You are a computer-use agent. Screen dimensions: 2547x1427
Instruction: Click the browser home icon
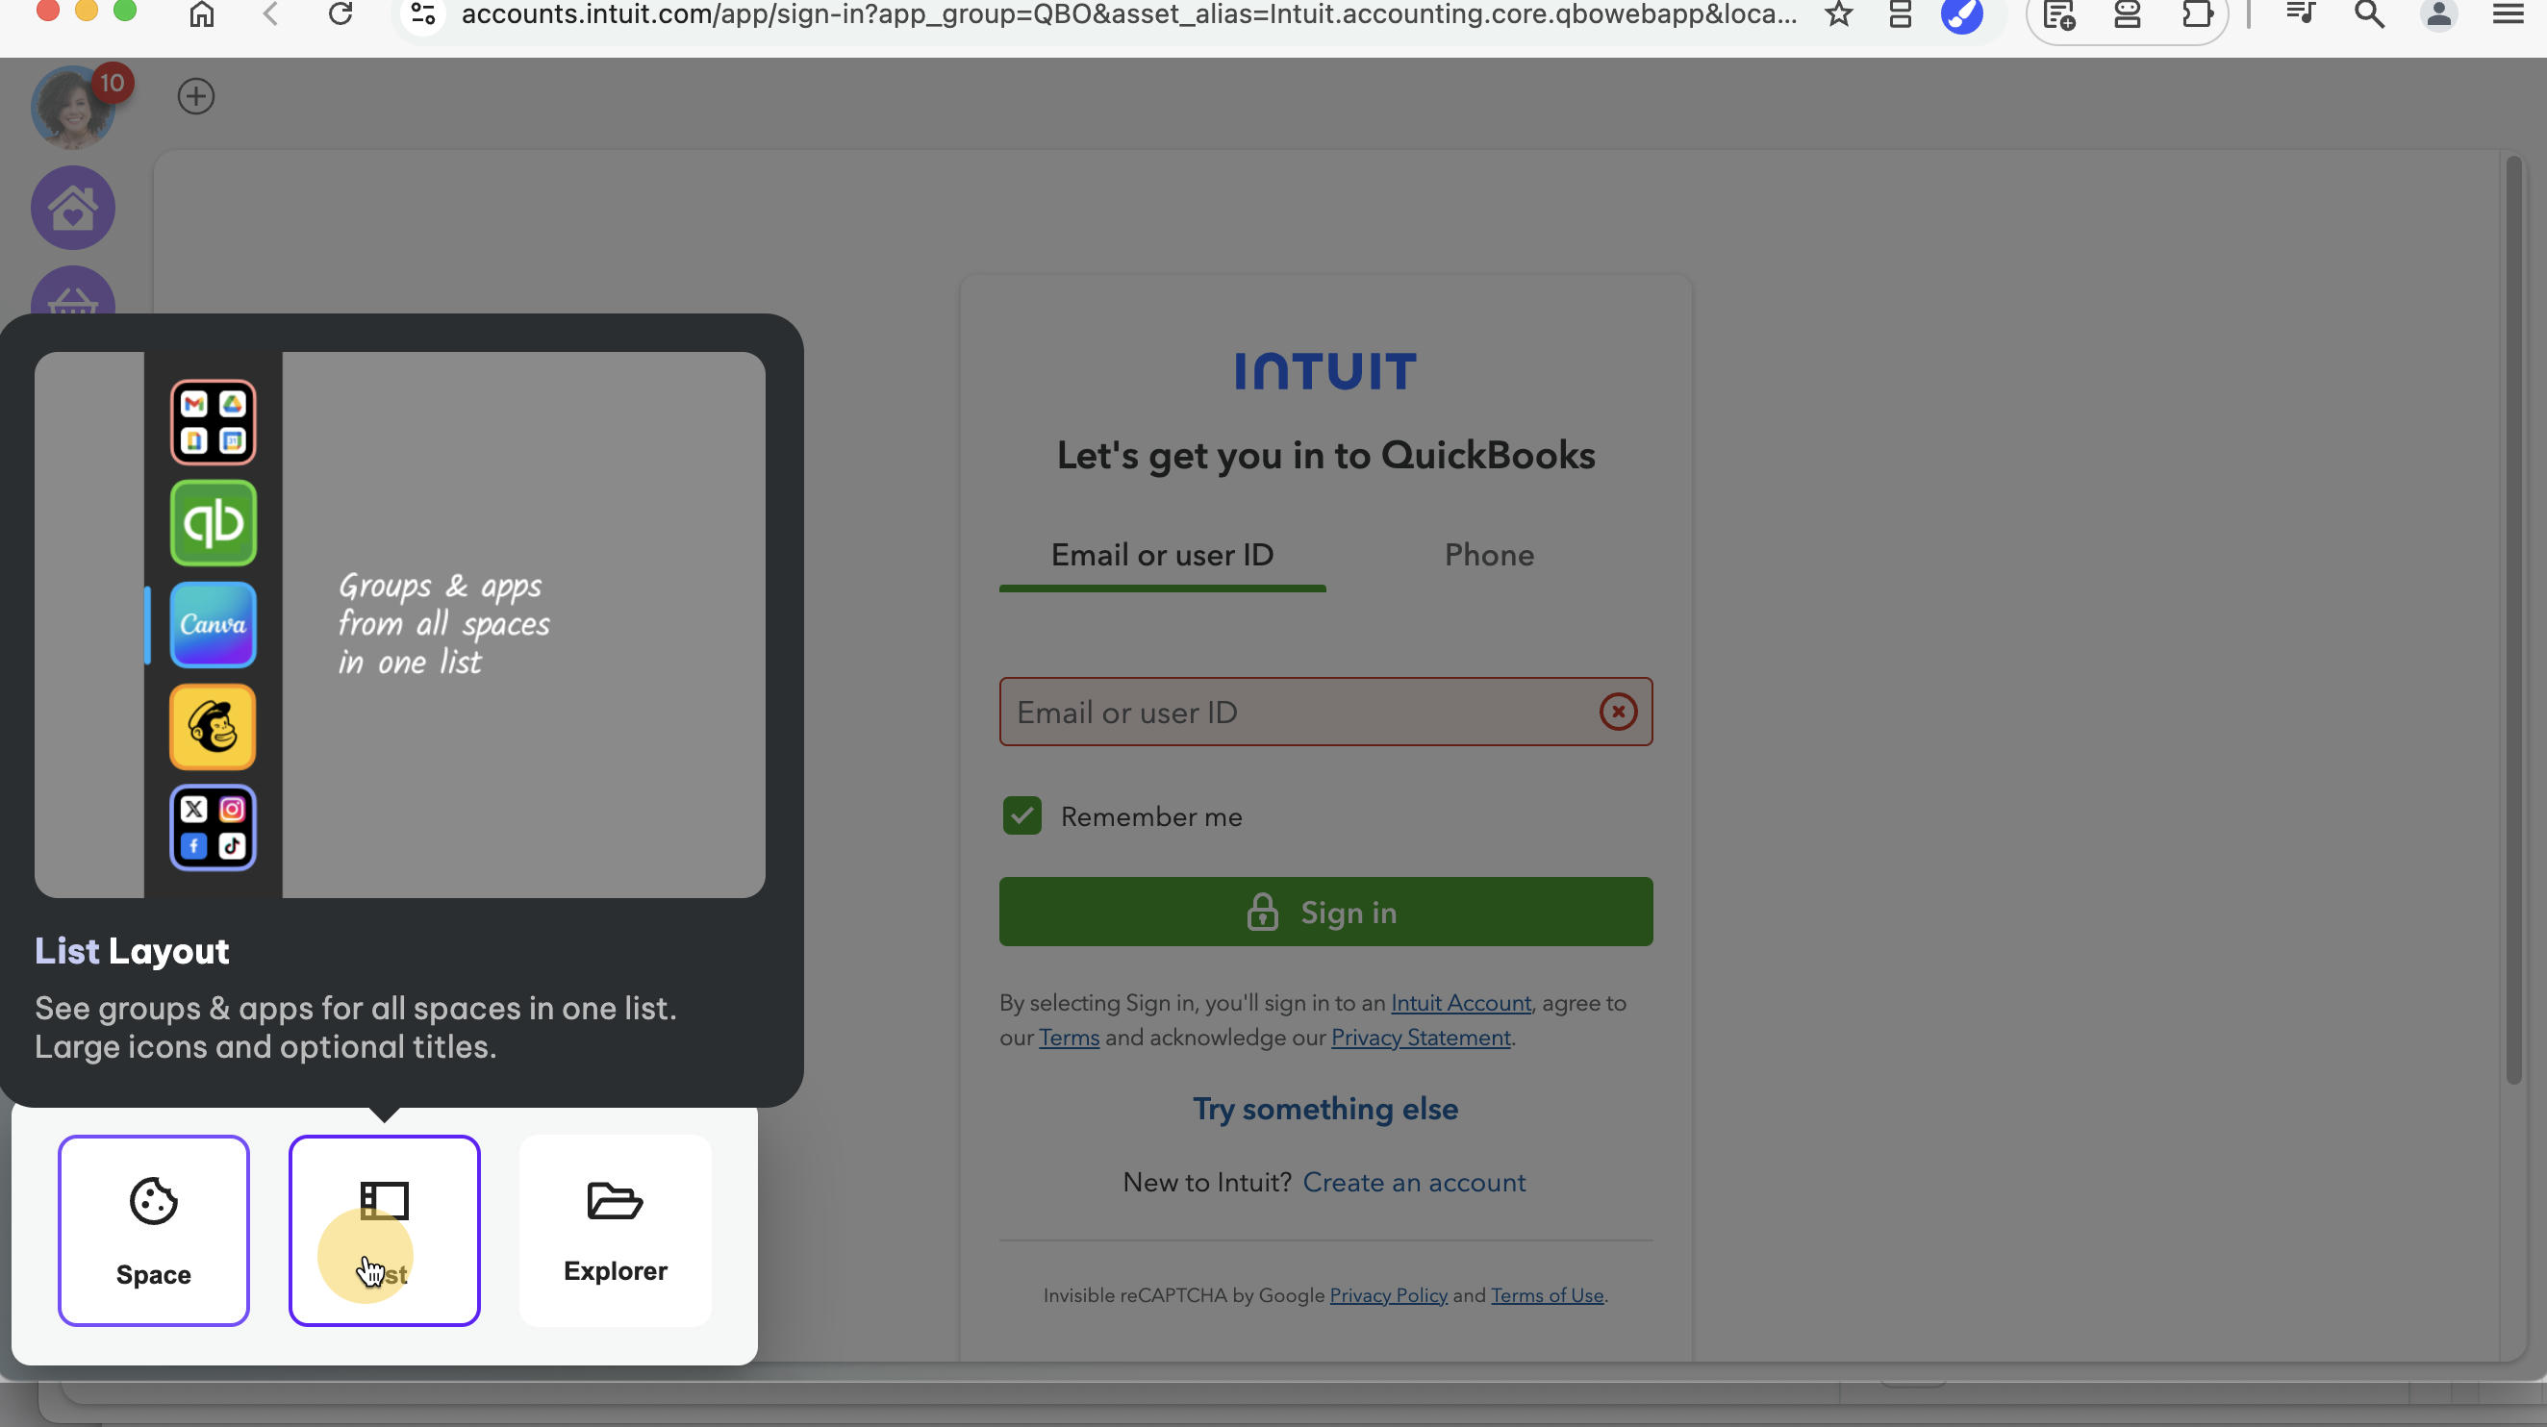click(x=202, y=13)
